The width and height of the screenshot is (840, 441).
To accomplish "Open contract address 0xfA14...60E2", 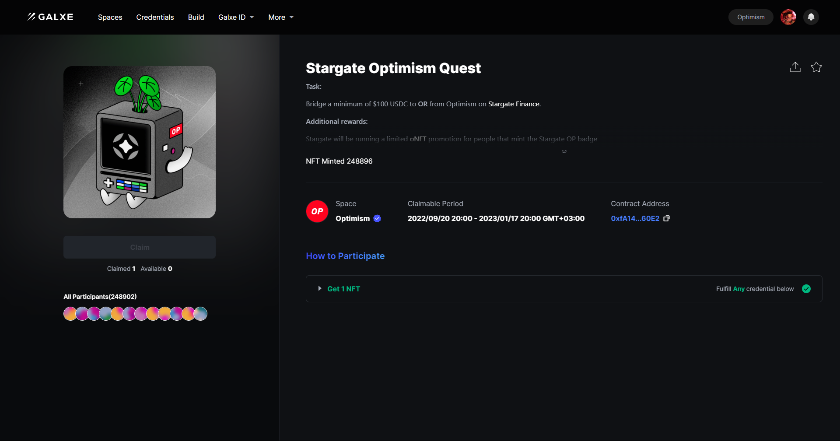I will [635, 218].
